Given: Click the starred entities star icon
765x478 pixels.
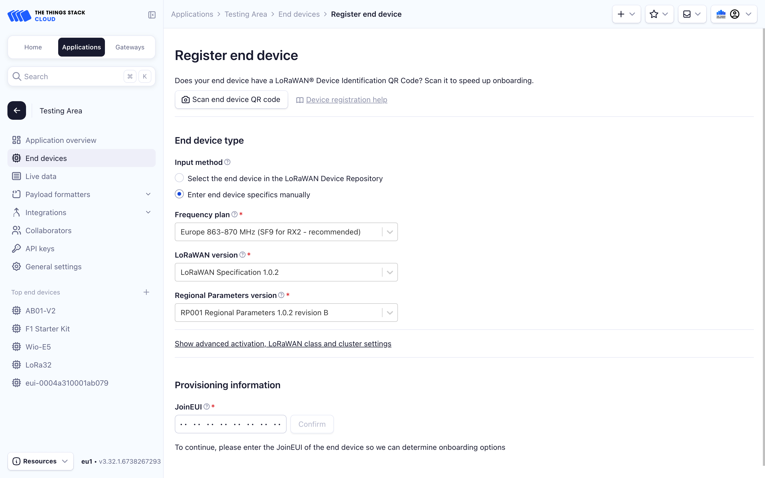Looking at the screenshot, I should click(654, 14).
